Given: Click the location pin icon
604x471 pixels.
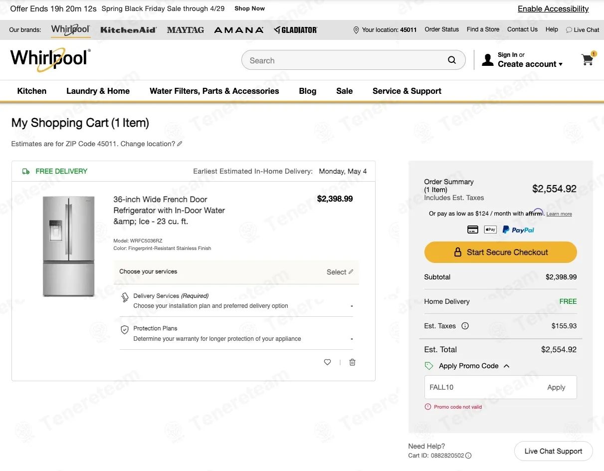Looking at the screenshot, I should tap(356, 30).
